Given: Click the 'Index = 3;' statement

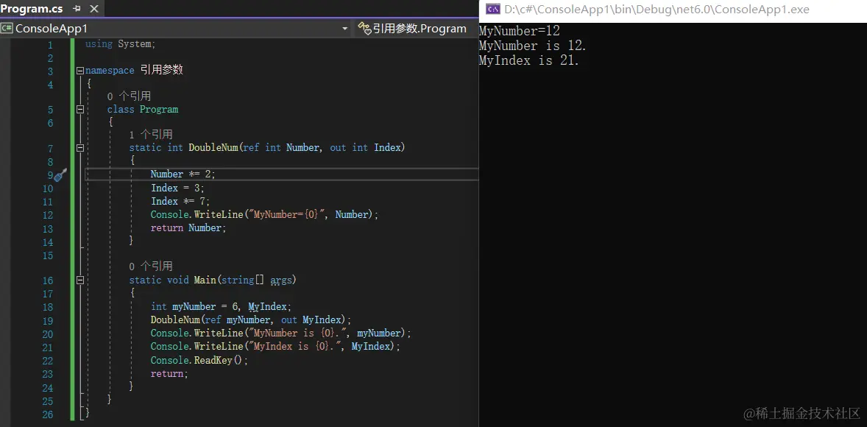Looking at the screenshot, I should tap(177, 188).
